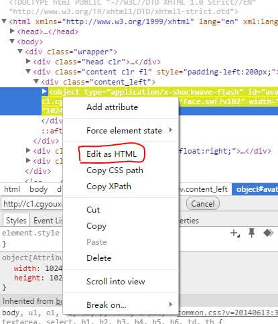Screen dimensions: 278x324
Task: Click the height property in object rule
Action: pyautogui.click(x=27, y=278)
